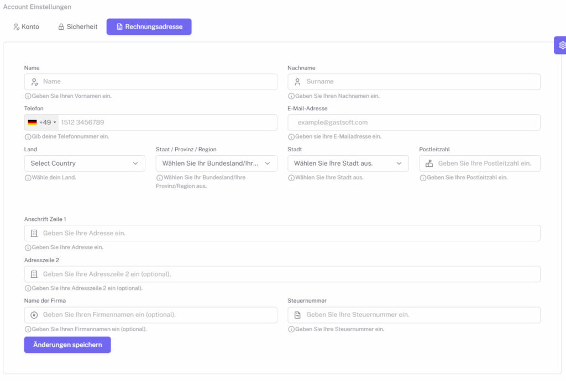566x381 pixels.
Task: Click the building icon in Anschrift Zeile 1
Action: [34, 233]
